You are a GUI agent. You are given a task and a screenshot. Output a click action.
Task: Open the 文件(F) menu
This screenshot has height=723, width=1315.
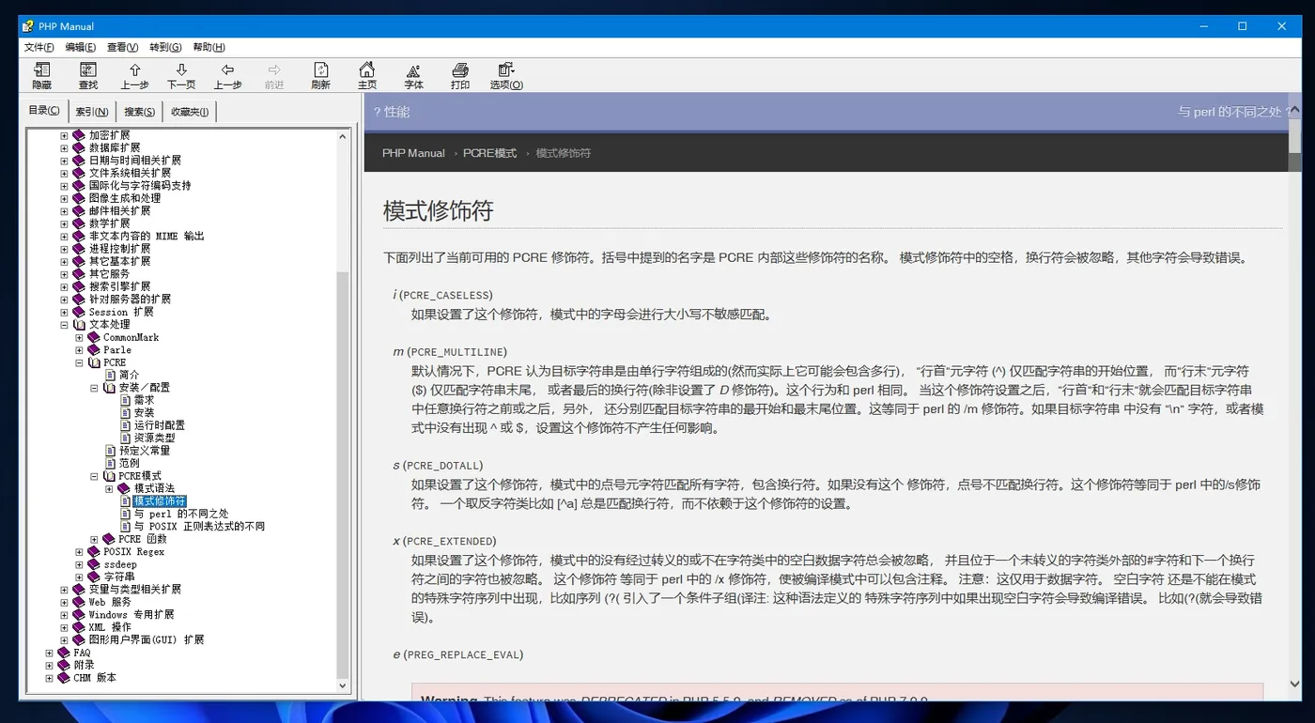(39, 47)
